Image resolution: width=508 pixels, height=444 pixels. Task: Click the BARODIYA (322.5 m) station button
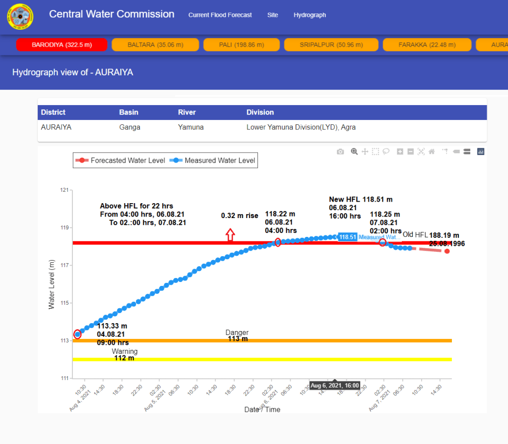tap(62, 45)
